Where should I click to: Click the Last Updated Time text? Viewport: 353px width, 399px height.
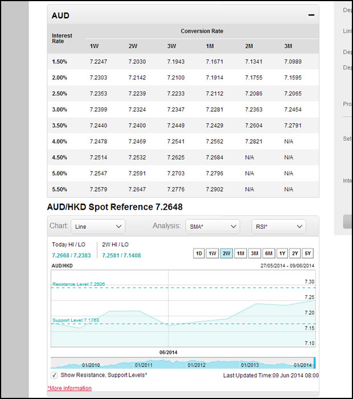click(271, 375)
